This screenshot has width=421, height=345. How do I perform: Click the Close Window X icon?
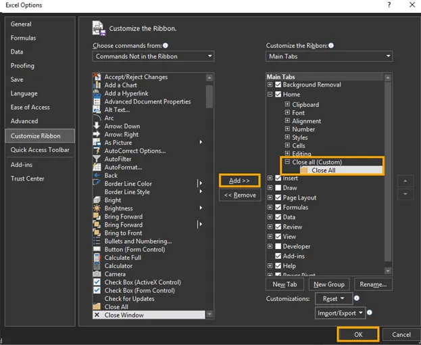97,315
